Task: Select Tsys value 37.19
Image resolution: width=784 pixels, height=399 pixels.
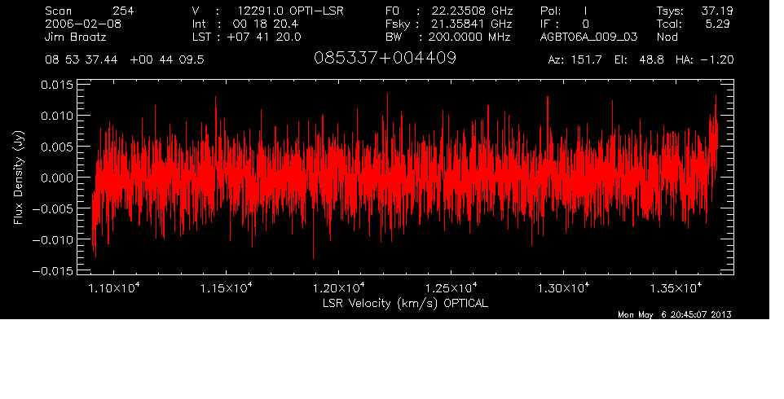Action: pos(717,11)
